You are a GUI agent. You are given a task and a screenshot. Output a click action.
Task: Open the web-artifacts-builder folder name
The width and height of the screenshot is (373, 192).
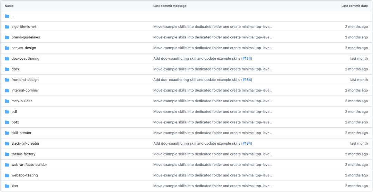click(x=29, y=165)
